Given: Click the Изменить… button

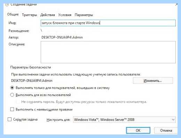Looking at the screenshot, I should point(153,81).
